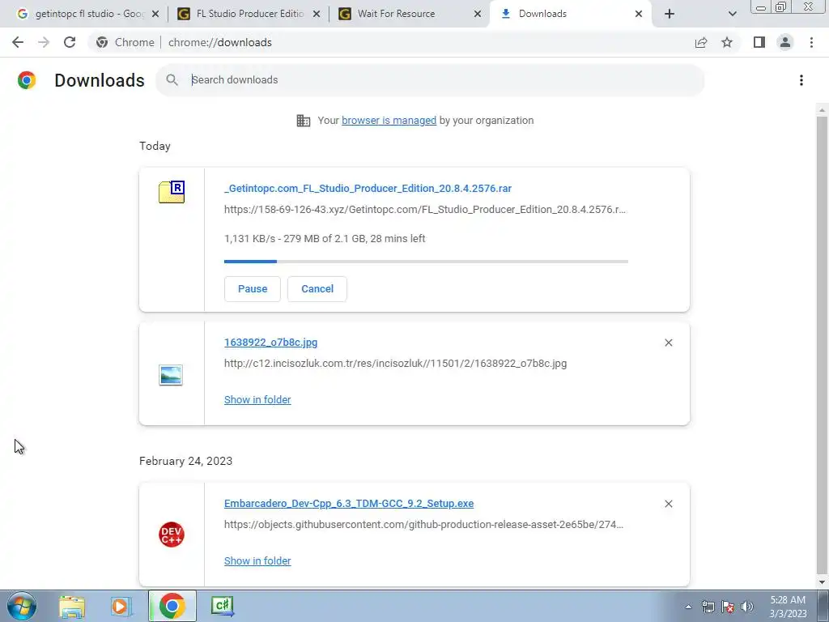Show hidden system tray icons
The width and height of the screenshot is (829, 622).
pos(688,607)
